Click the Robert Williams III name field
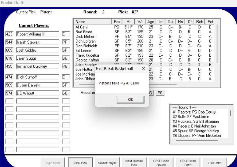The image size is (237, 167). [x=38, y=34]
